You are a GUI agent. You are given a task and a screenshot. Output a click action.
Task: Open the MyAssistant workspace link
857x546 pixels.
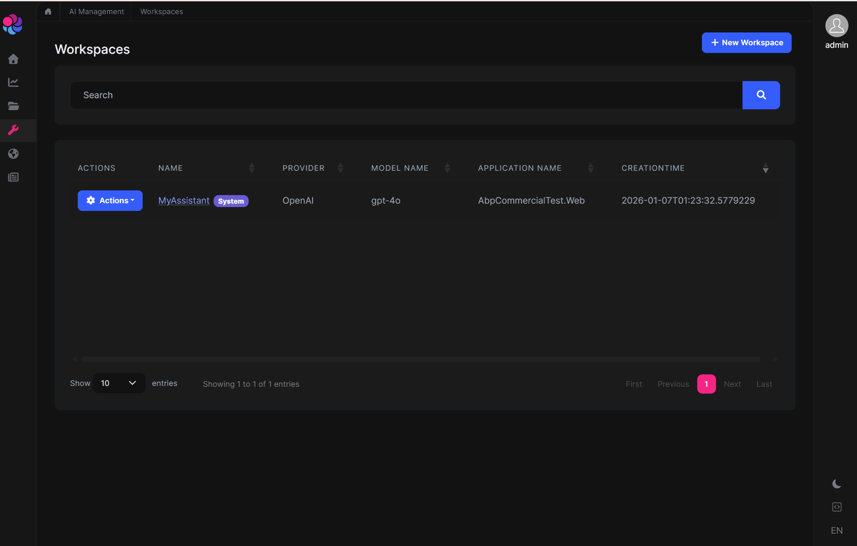point(184,201)
